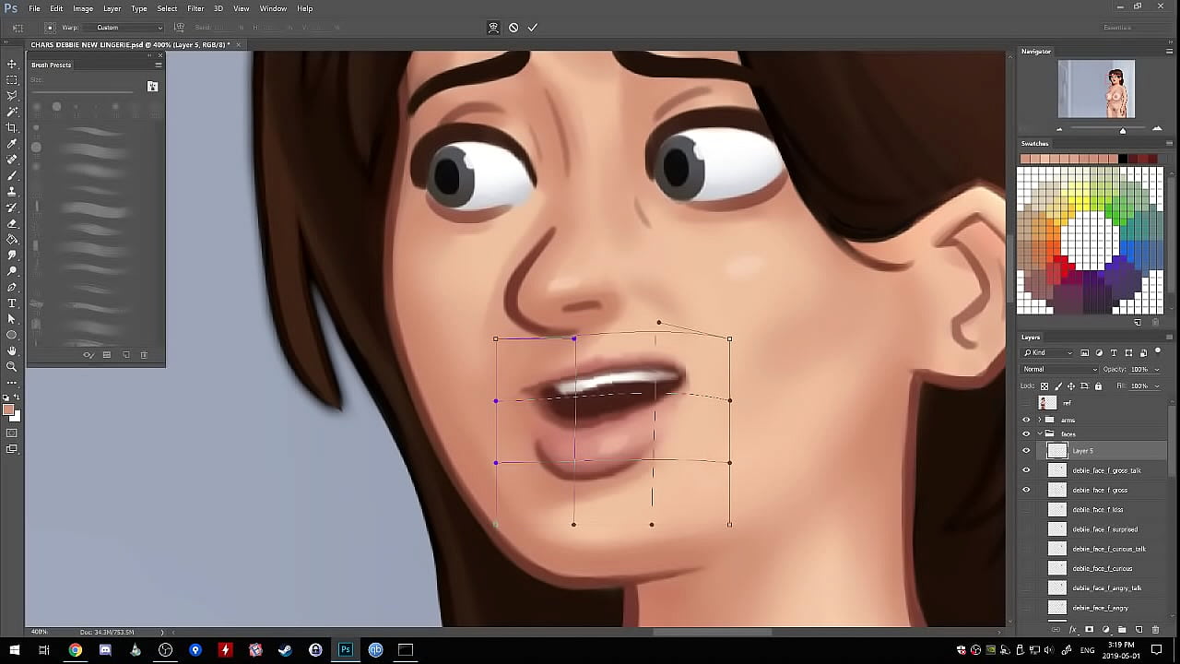Select the Type tool
The image size is (1180, 664).
[12, 303]
